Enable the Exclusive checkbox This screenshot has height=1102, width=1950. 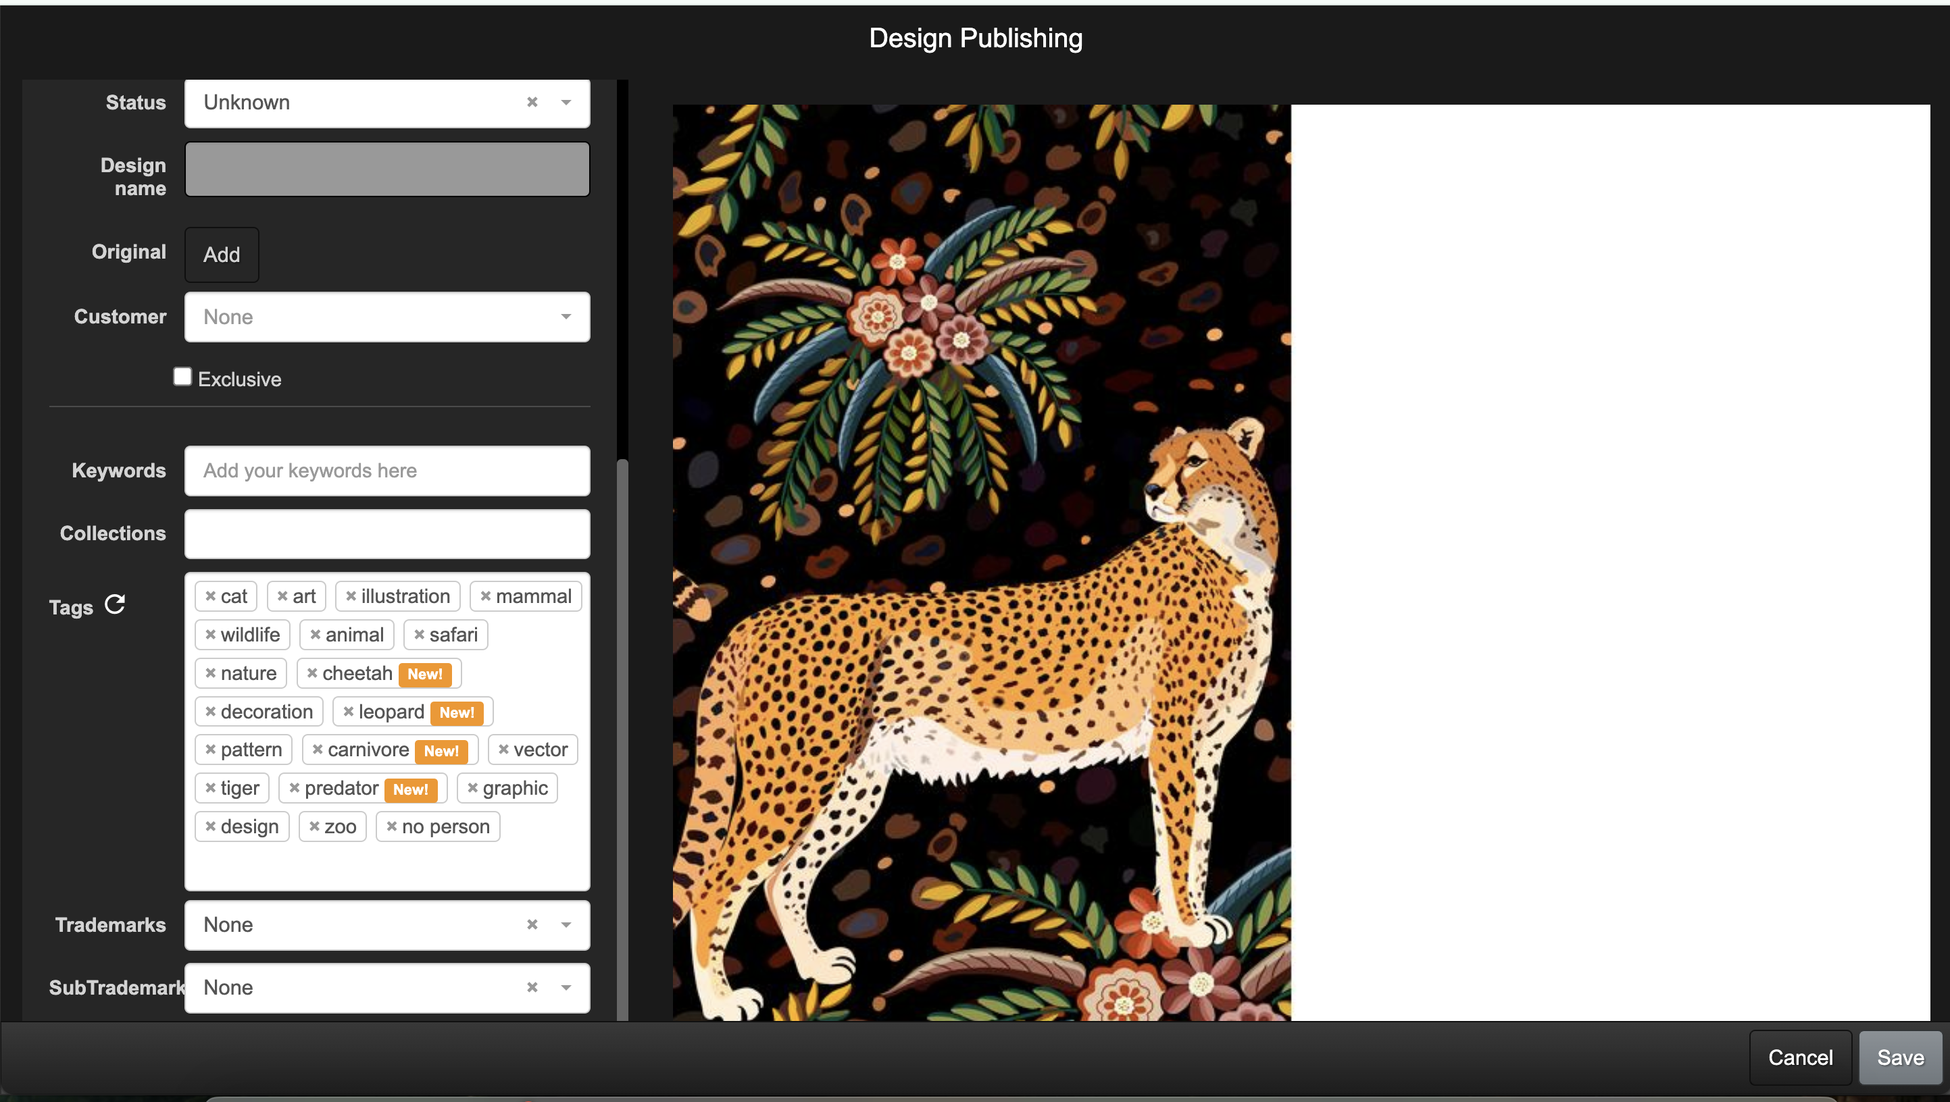coord(182,377)
